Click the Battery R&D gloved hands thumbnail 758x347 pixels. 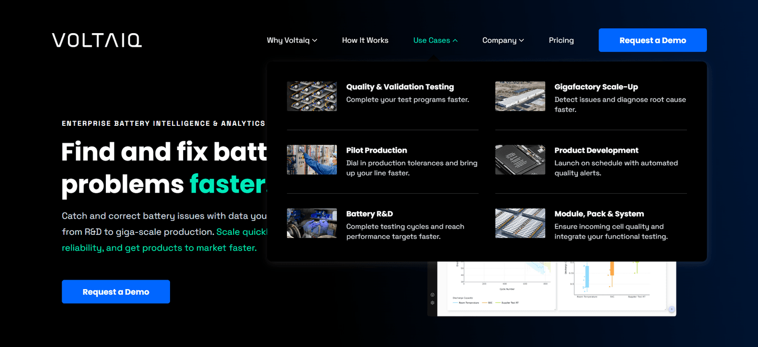(x=312, y=223)
